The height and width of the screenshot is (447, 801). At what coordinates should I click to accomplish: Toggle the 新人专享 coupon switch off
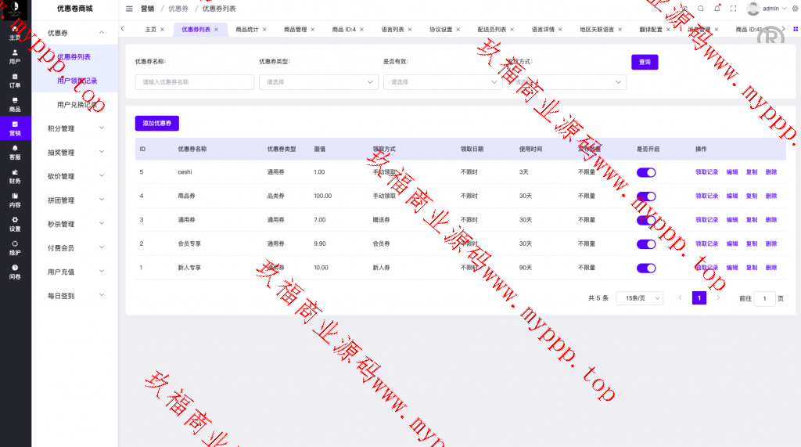pyautogui.click(x=646, y=268)
